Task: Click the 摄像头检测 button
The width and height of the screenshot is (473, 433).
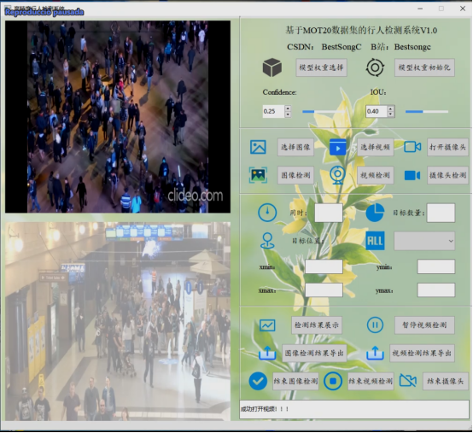Action: (x=447, y=175)
